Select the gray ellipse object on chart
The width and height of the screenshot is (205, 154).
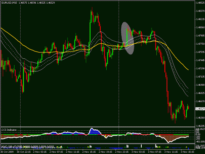[128, 38]
